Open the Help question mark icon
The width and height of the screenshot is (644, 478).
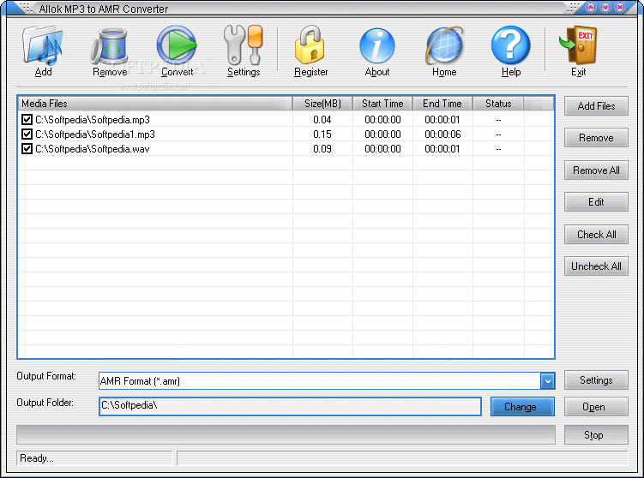click(510, 45)
